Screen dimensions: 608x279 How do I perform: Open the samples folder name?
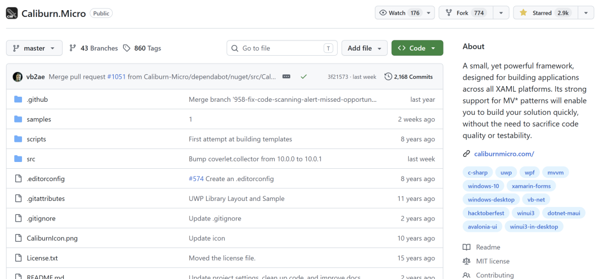pos(39,119)
